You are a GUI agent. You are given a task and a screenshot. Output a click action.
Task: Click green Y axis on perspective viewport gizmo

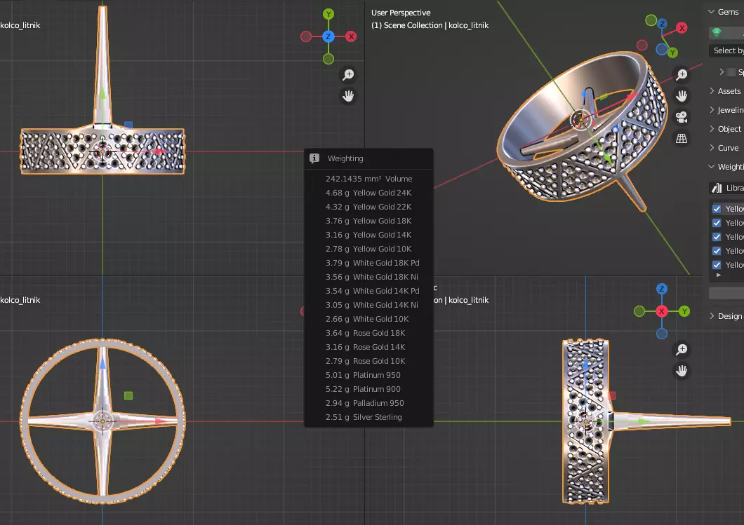pos(672,53)
